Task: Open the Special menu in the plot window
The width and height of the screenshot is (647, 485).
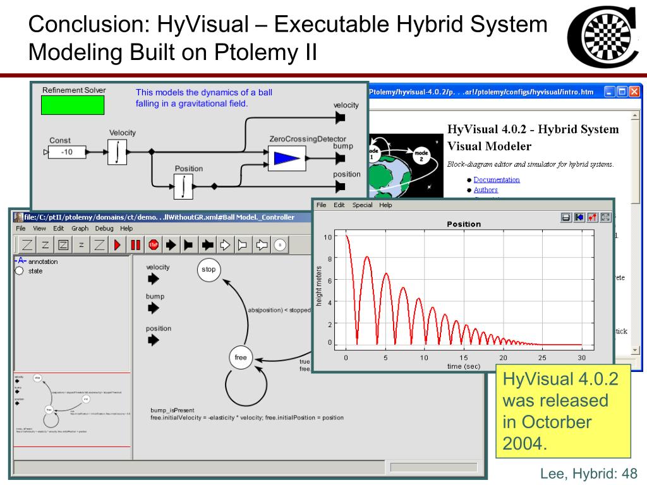Action: tap(362, 205)
